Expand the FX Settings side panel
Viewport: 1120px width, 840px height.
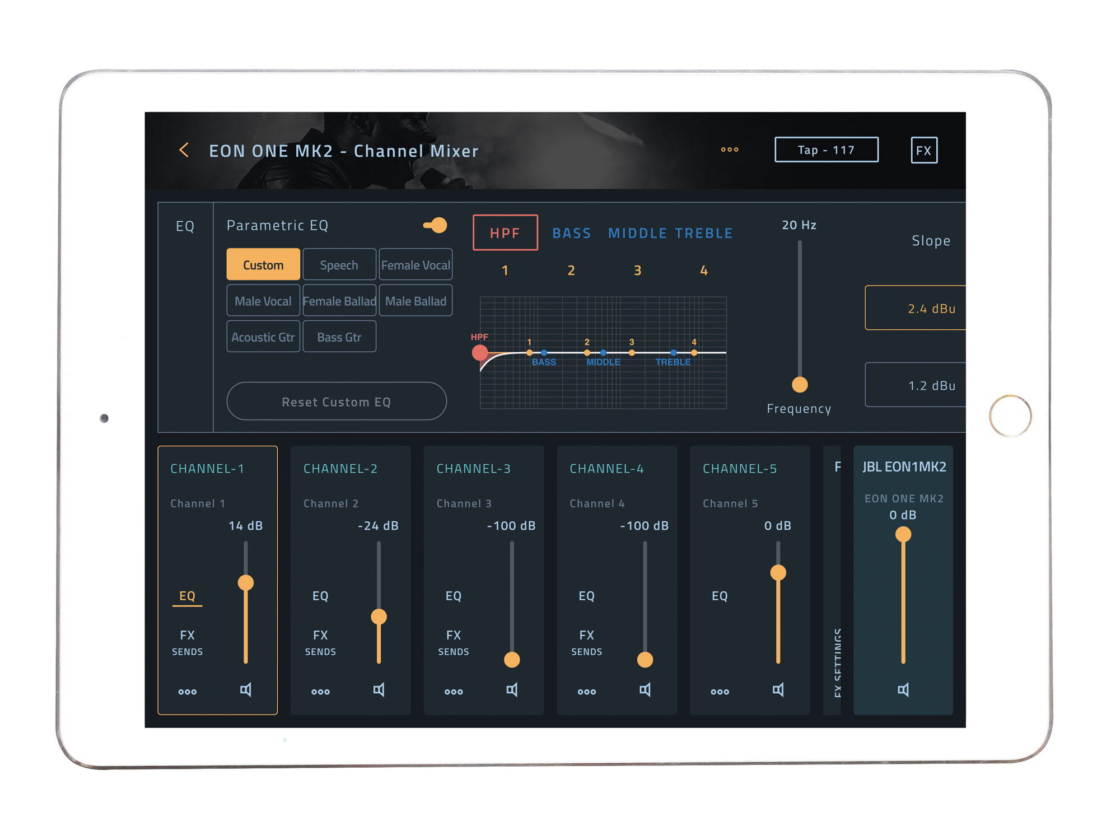tap(833, 580)
